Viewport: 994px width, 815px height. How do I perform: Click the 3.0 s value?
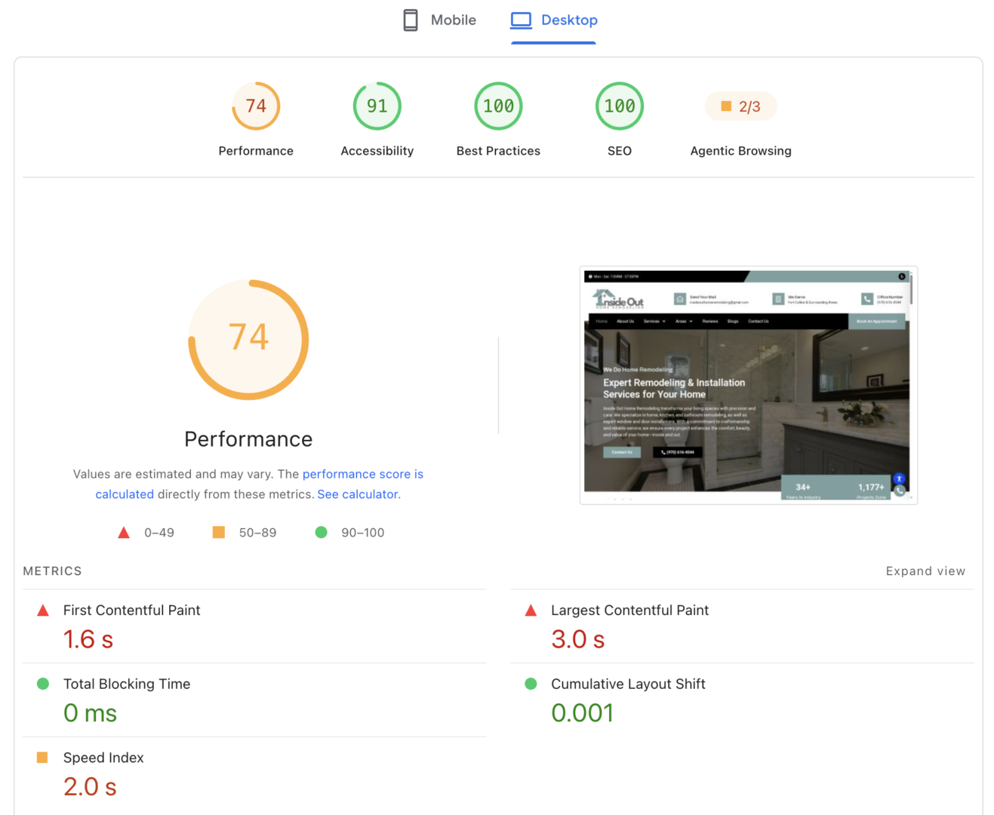tap(578, 639)
